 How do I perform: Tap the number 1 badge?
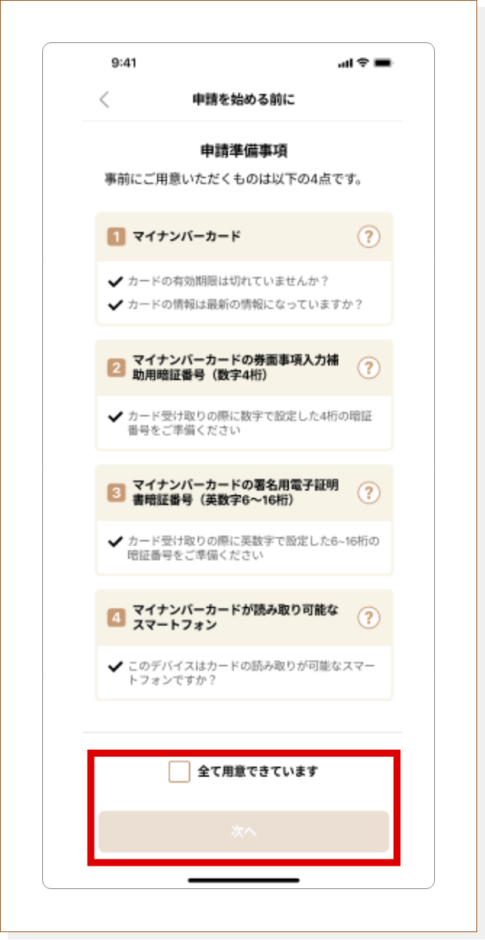click(x=116, y=237)
